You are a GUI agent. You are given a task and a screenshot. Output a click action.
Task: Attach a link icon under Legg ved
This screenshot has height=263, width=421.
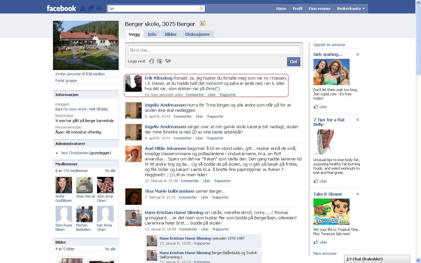coord(151,61)
